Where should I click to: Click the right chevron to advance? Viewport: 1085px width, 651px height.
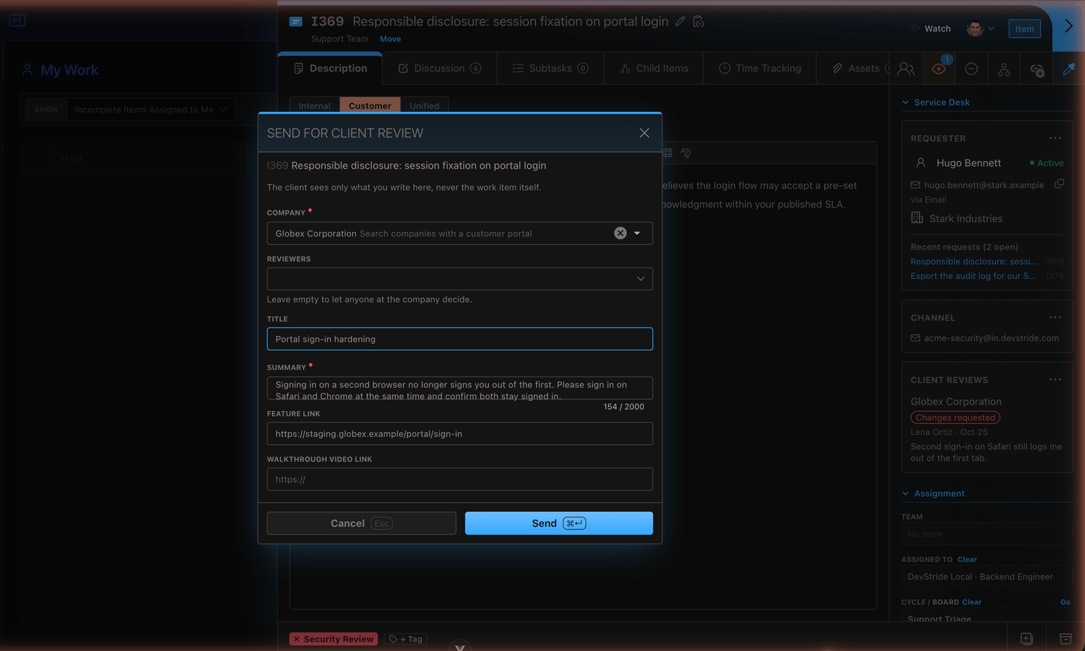coord(1069,26)
